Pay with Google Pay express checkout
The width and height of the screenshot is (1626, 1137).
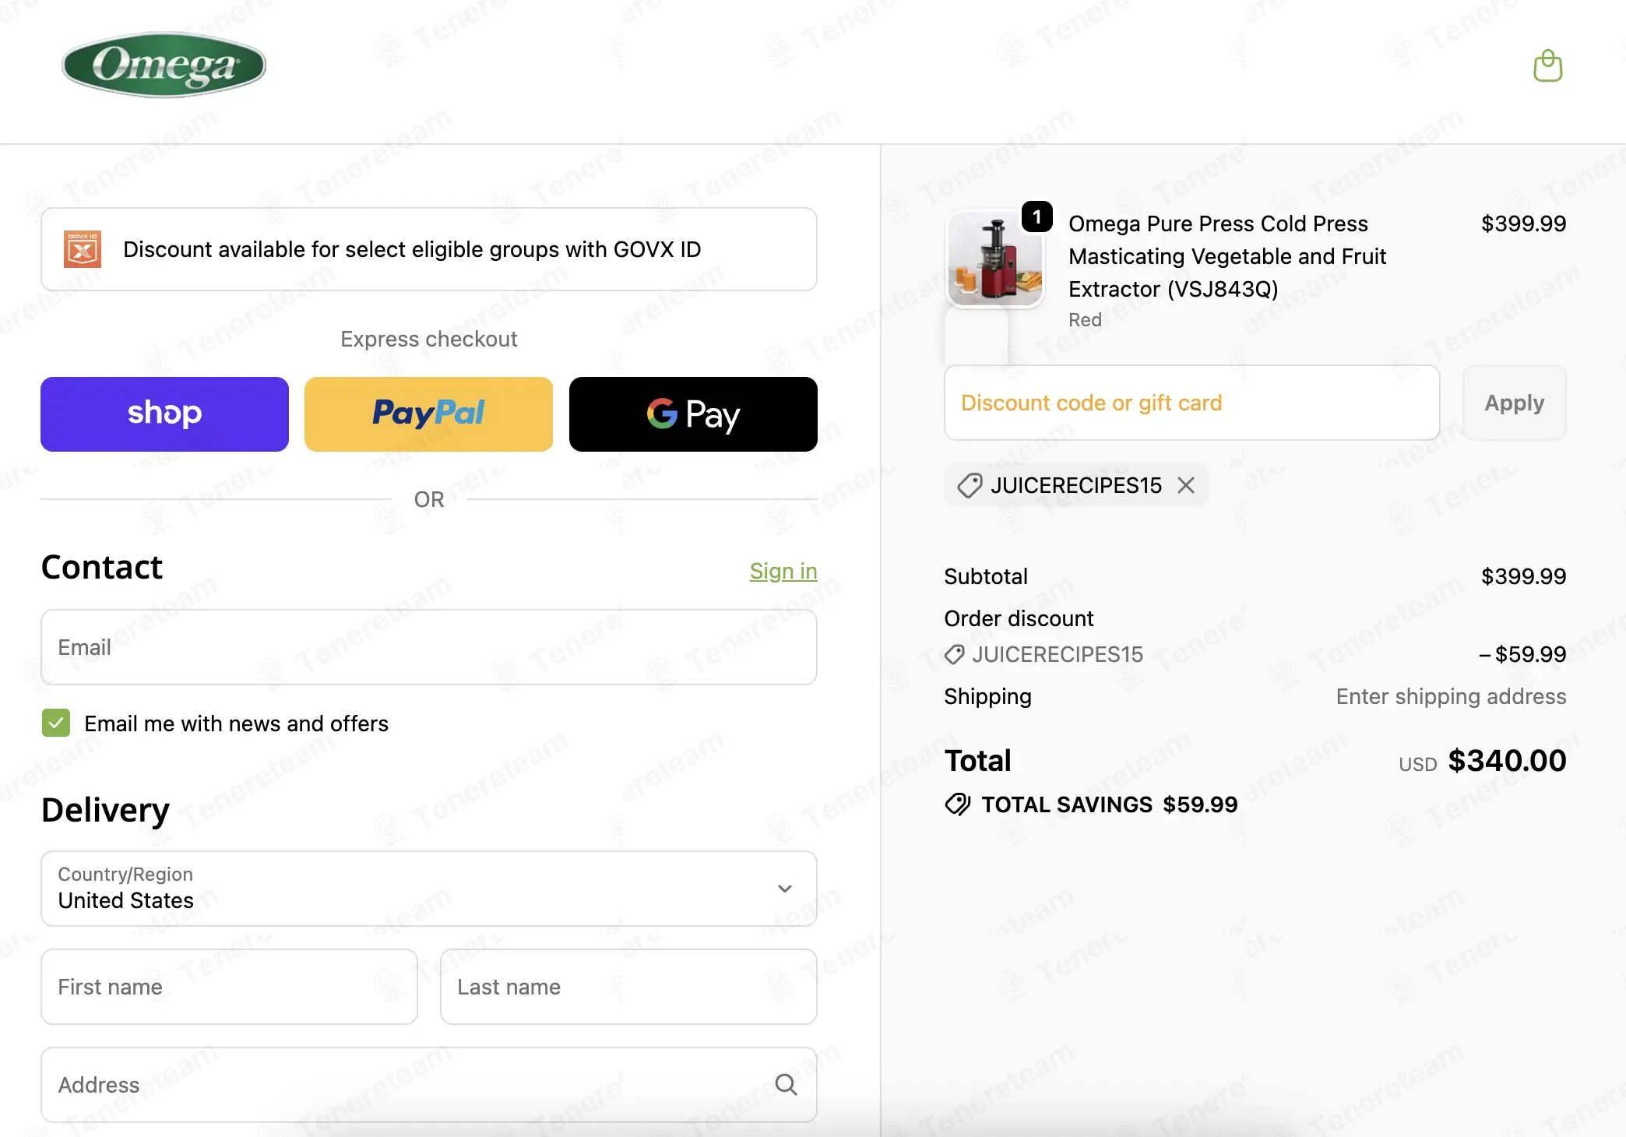693,414
